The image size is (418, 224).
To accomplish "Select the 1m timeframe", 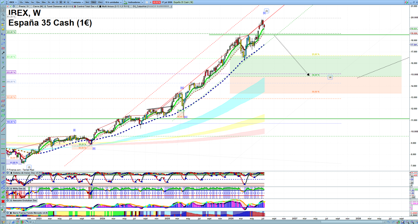I will tap(32, 2).
